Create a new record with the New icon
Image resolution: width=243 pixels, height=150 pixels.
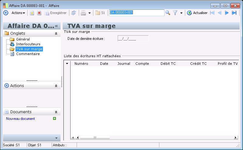pos(32,13)
